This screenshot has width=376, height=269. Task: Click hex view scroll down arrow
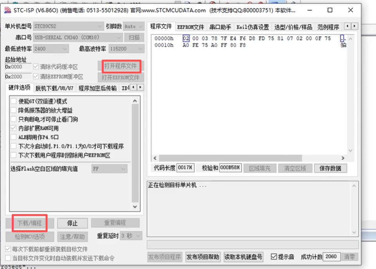click(x=350, y=151)
